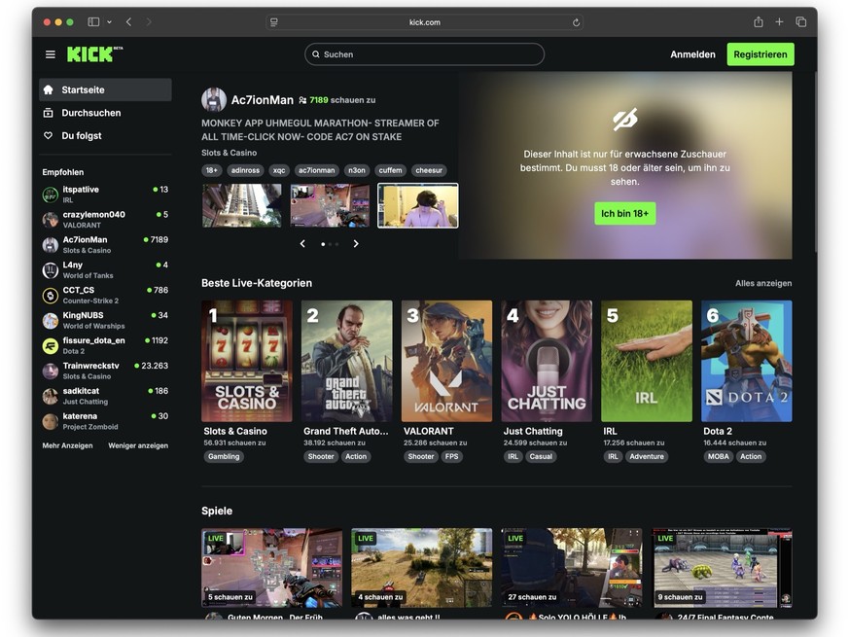Screen dimensions: 849x637
Task: Open crazylemon040 recommended channel
Action: pyautogui.click(x=105, y=220)
